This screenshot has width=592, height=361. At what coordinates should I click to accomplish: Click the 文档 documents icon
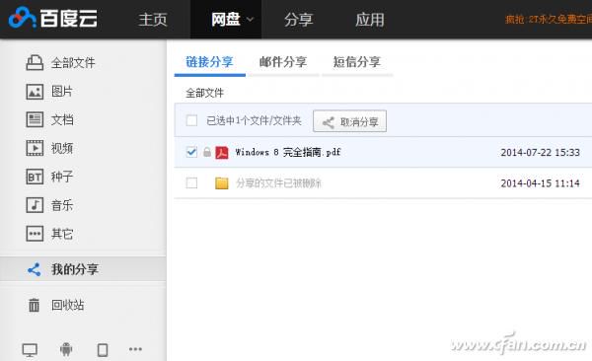[x=35, y=119]
